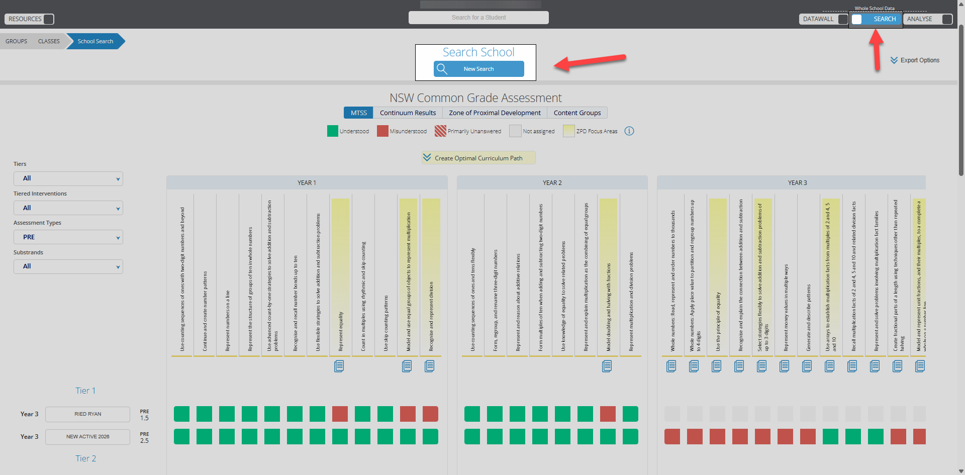Click the Primarily Unanswered striped legend swatch
The image size is (965, 475).
[440, 131]
